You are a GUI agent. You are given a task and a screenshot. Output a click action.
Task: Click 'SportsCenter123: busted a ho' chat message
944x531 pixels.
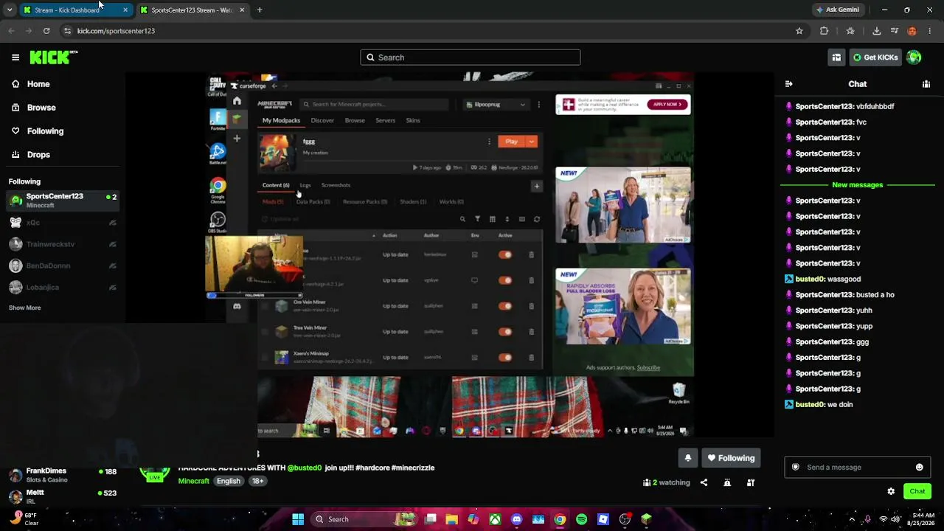(841, 295)
